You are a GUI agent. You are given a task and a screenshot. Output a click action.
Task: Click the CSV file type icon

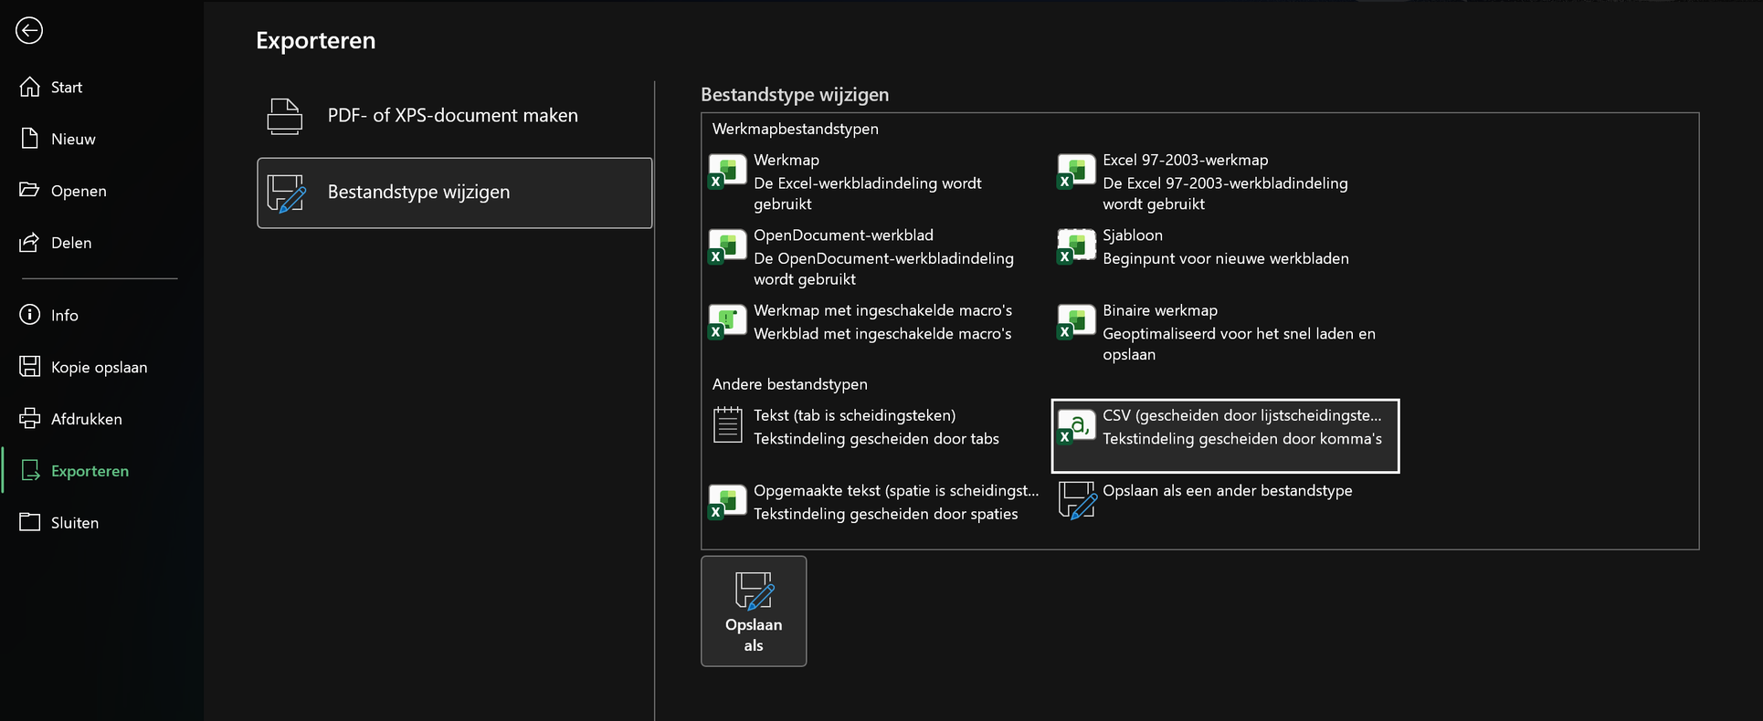(x=1076, y=427)
